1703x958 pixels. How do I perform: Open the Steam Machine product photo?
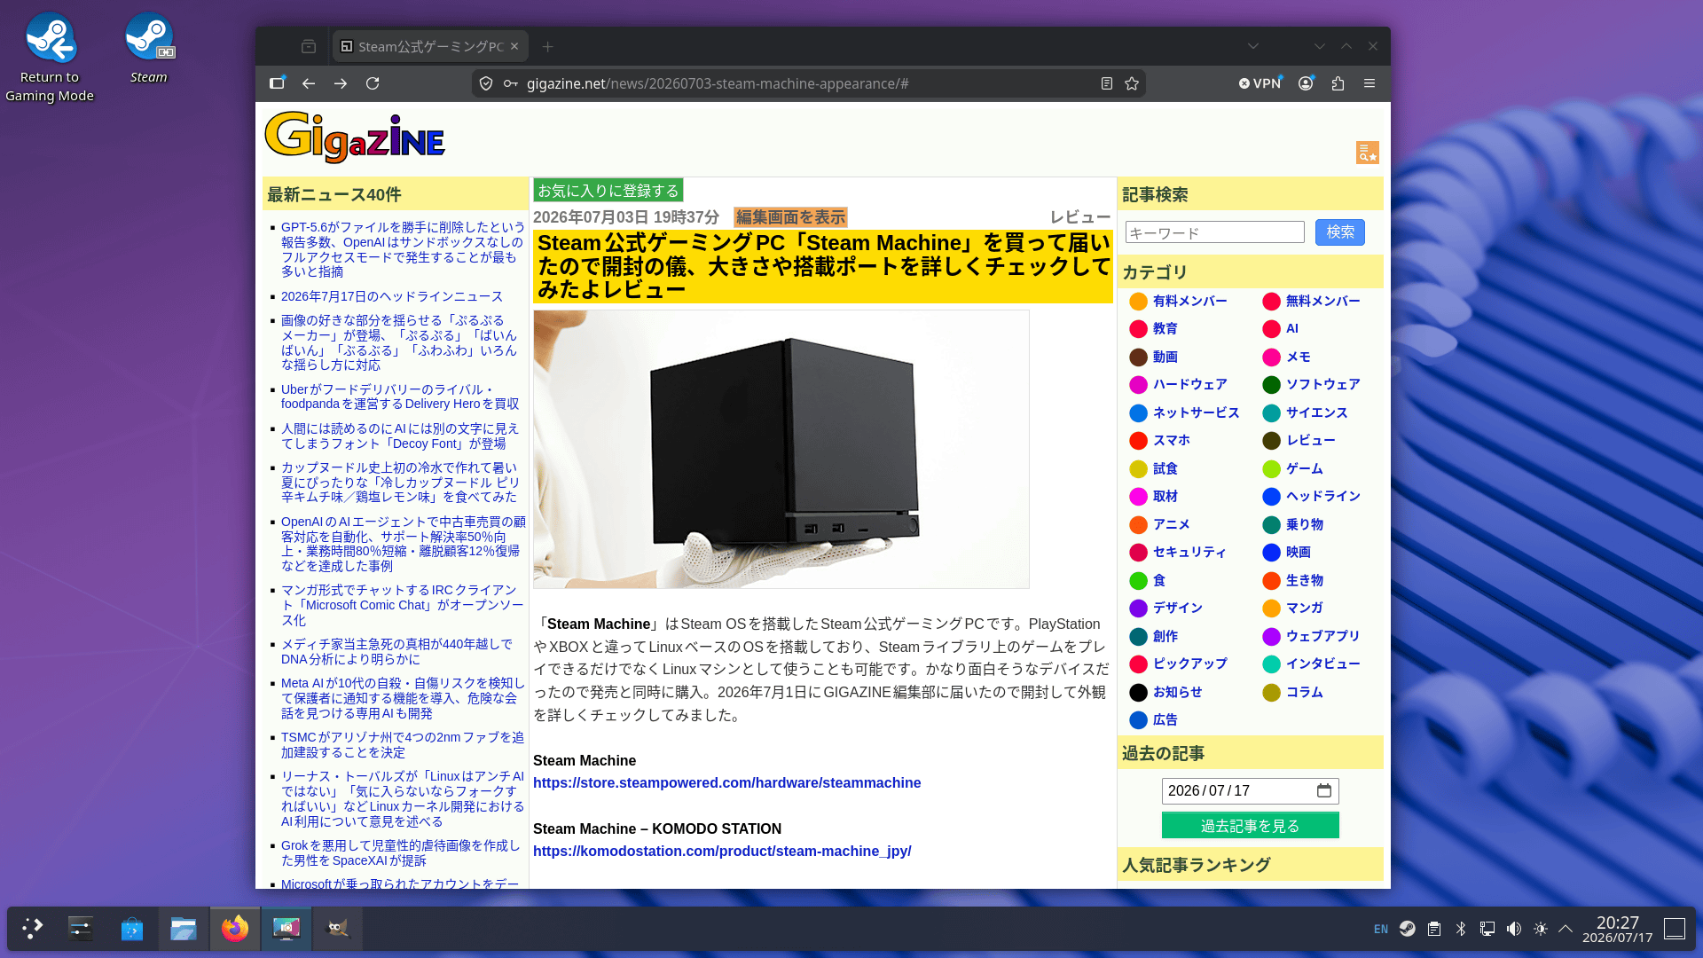(781, 449)
